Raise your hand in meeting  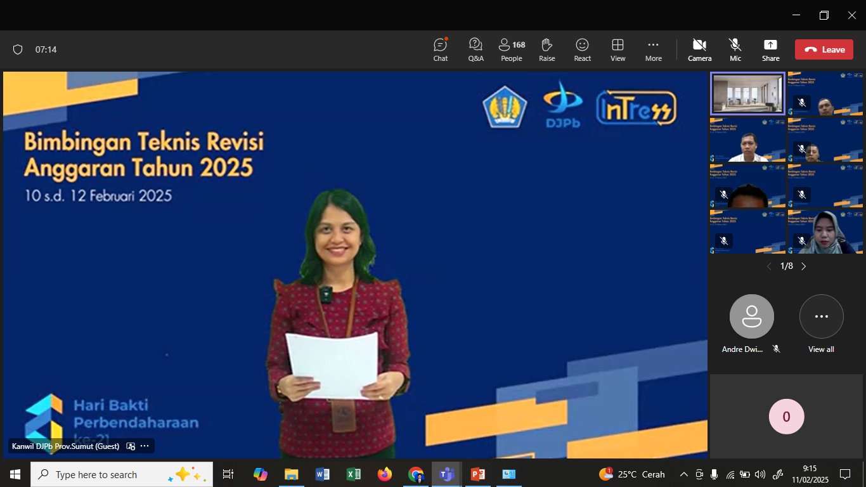(546, 49)
